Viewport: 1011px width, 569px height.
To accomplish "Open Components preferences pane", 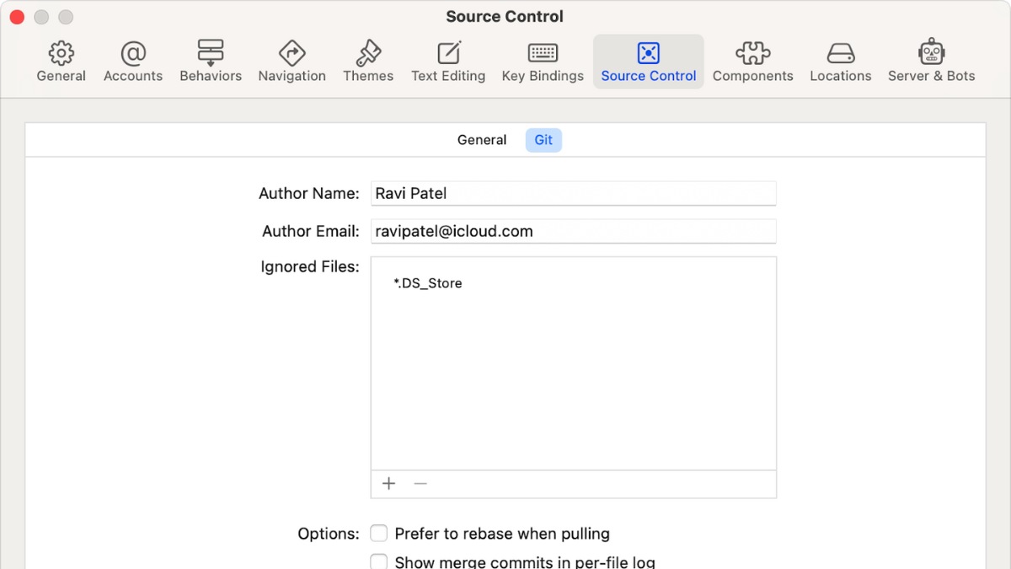I will (x=752, y=62).
